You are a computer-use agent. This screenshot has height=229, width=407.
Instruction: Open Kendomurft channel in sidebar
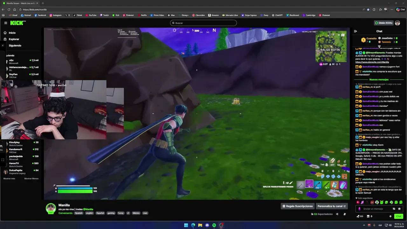point(21,151)
